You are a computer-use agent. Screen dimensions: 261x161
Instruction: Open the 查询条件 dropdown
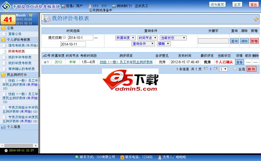pos(143,44)
